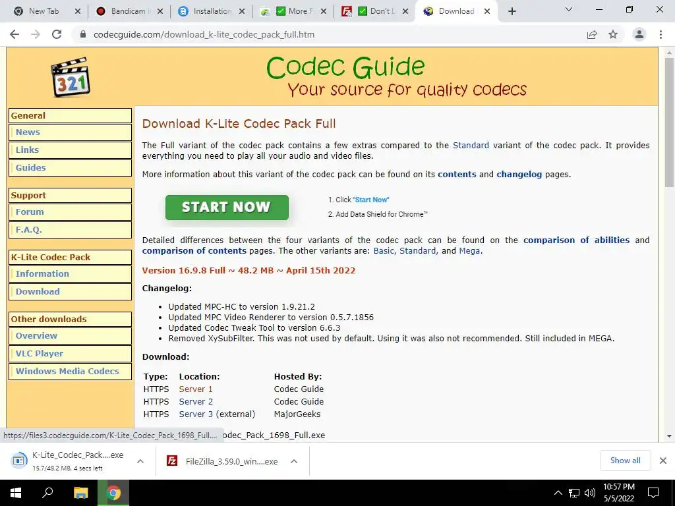Click the scrollbar down arrow
675x506 pixels.
(x=669, y=436)
